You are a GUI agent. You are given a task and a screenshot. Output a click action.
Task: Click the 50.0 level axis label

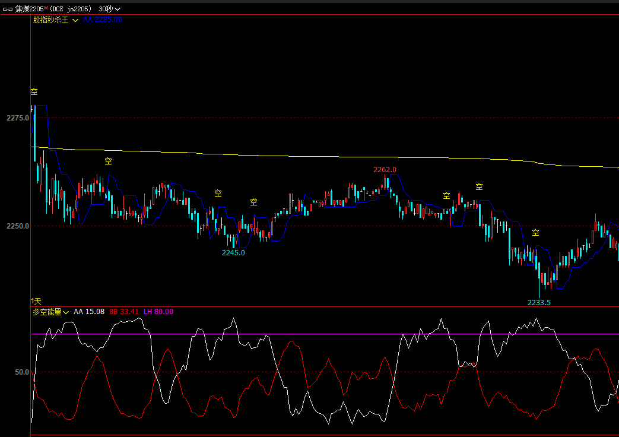point(21,372)
